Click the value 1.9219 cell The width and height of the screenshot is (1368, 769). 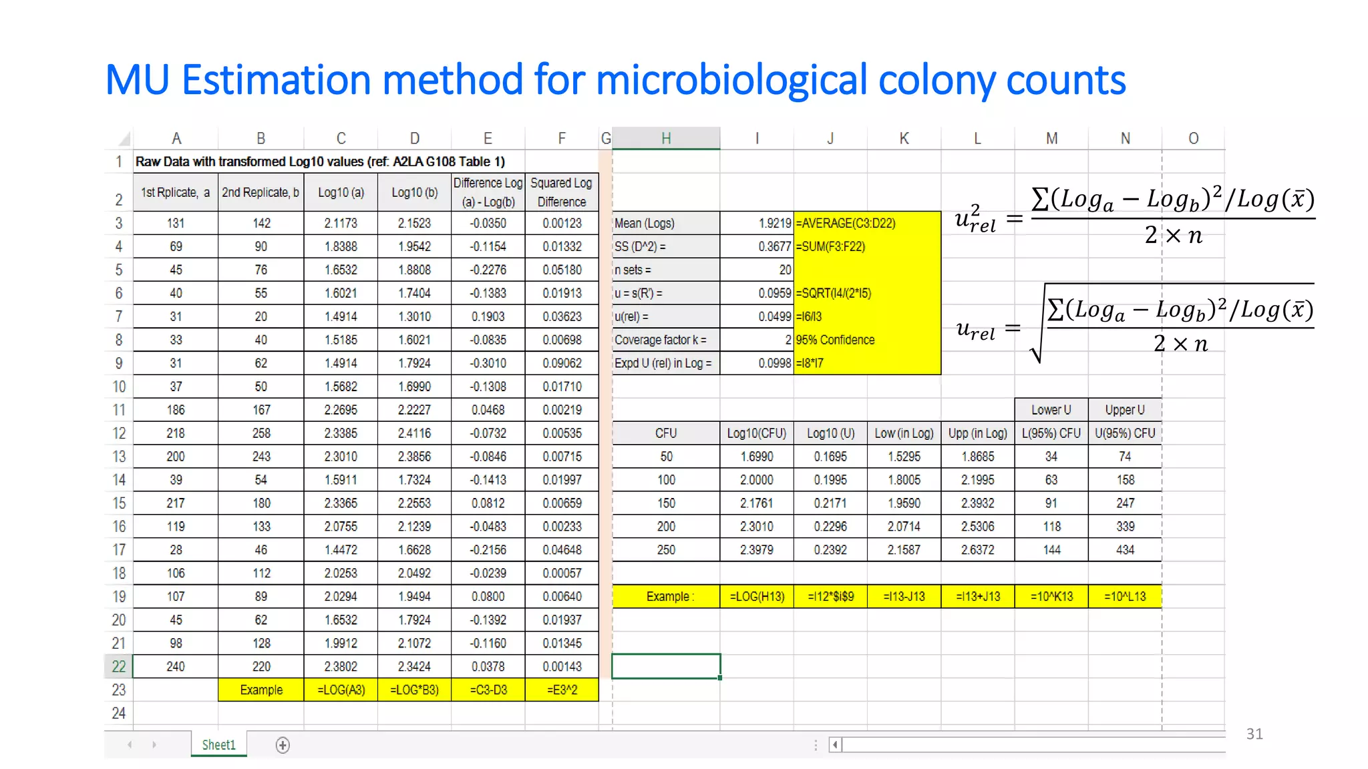757,223
